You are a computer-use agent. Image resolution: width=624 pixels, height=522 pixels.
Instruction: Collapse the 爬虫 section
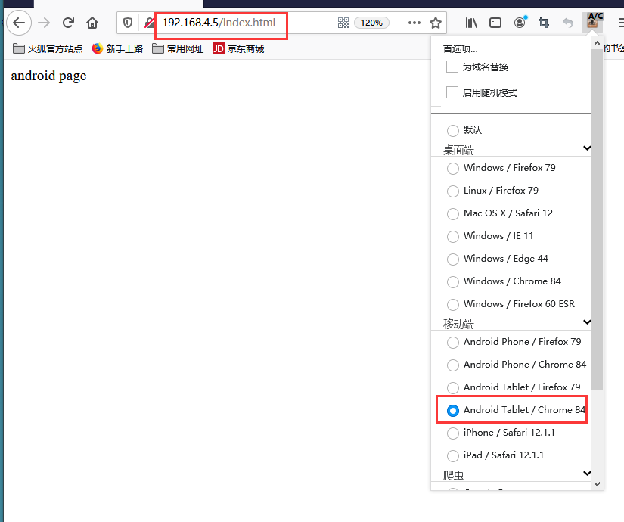point(587,473)
